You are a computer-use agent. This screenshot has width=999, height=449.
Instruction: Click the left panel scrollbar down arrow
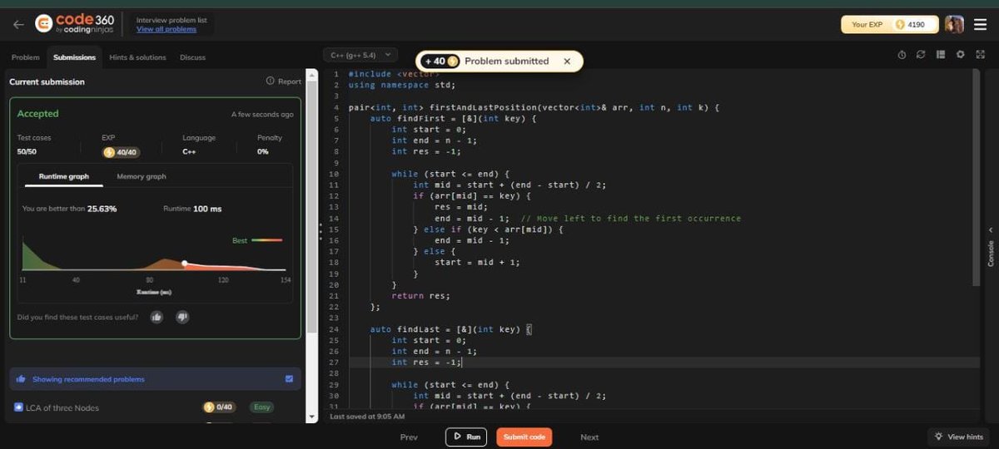click(312, 417)
